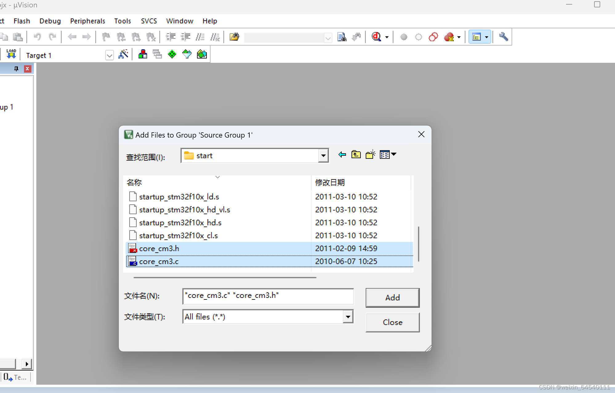Open the Flash menu
The image size is (615, 393).
pos(22,21)
